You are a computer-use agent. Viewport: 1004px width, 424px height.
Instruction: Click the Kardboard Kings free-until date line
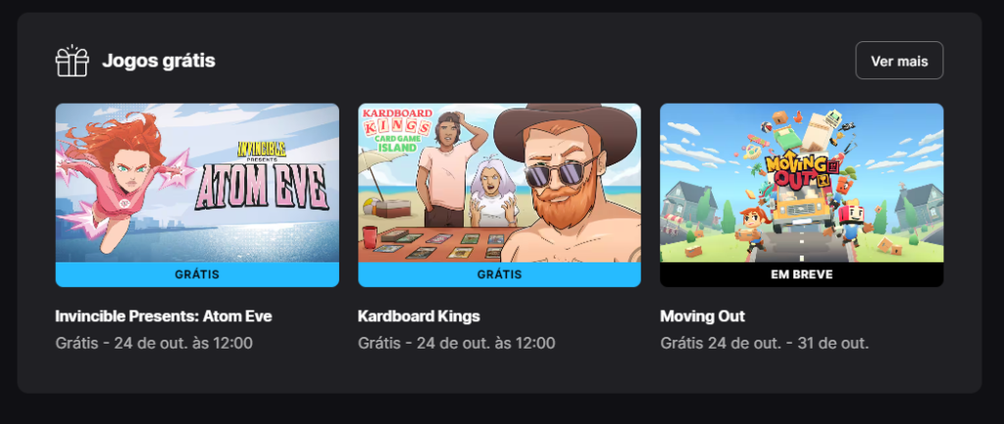pyautogui.click(x=457, y=343)
